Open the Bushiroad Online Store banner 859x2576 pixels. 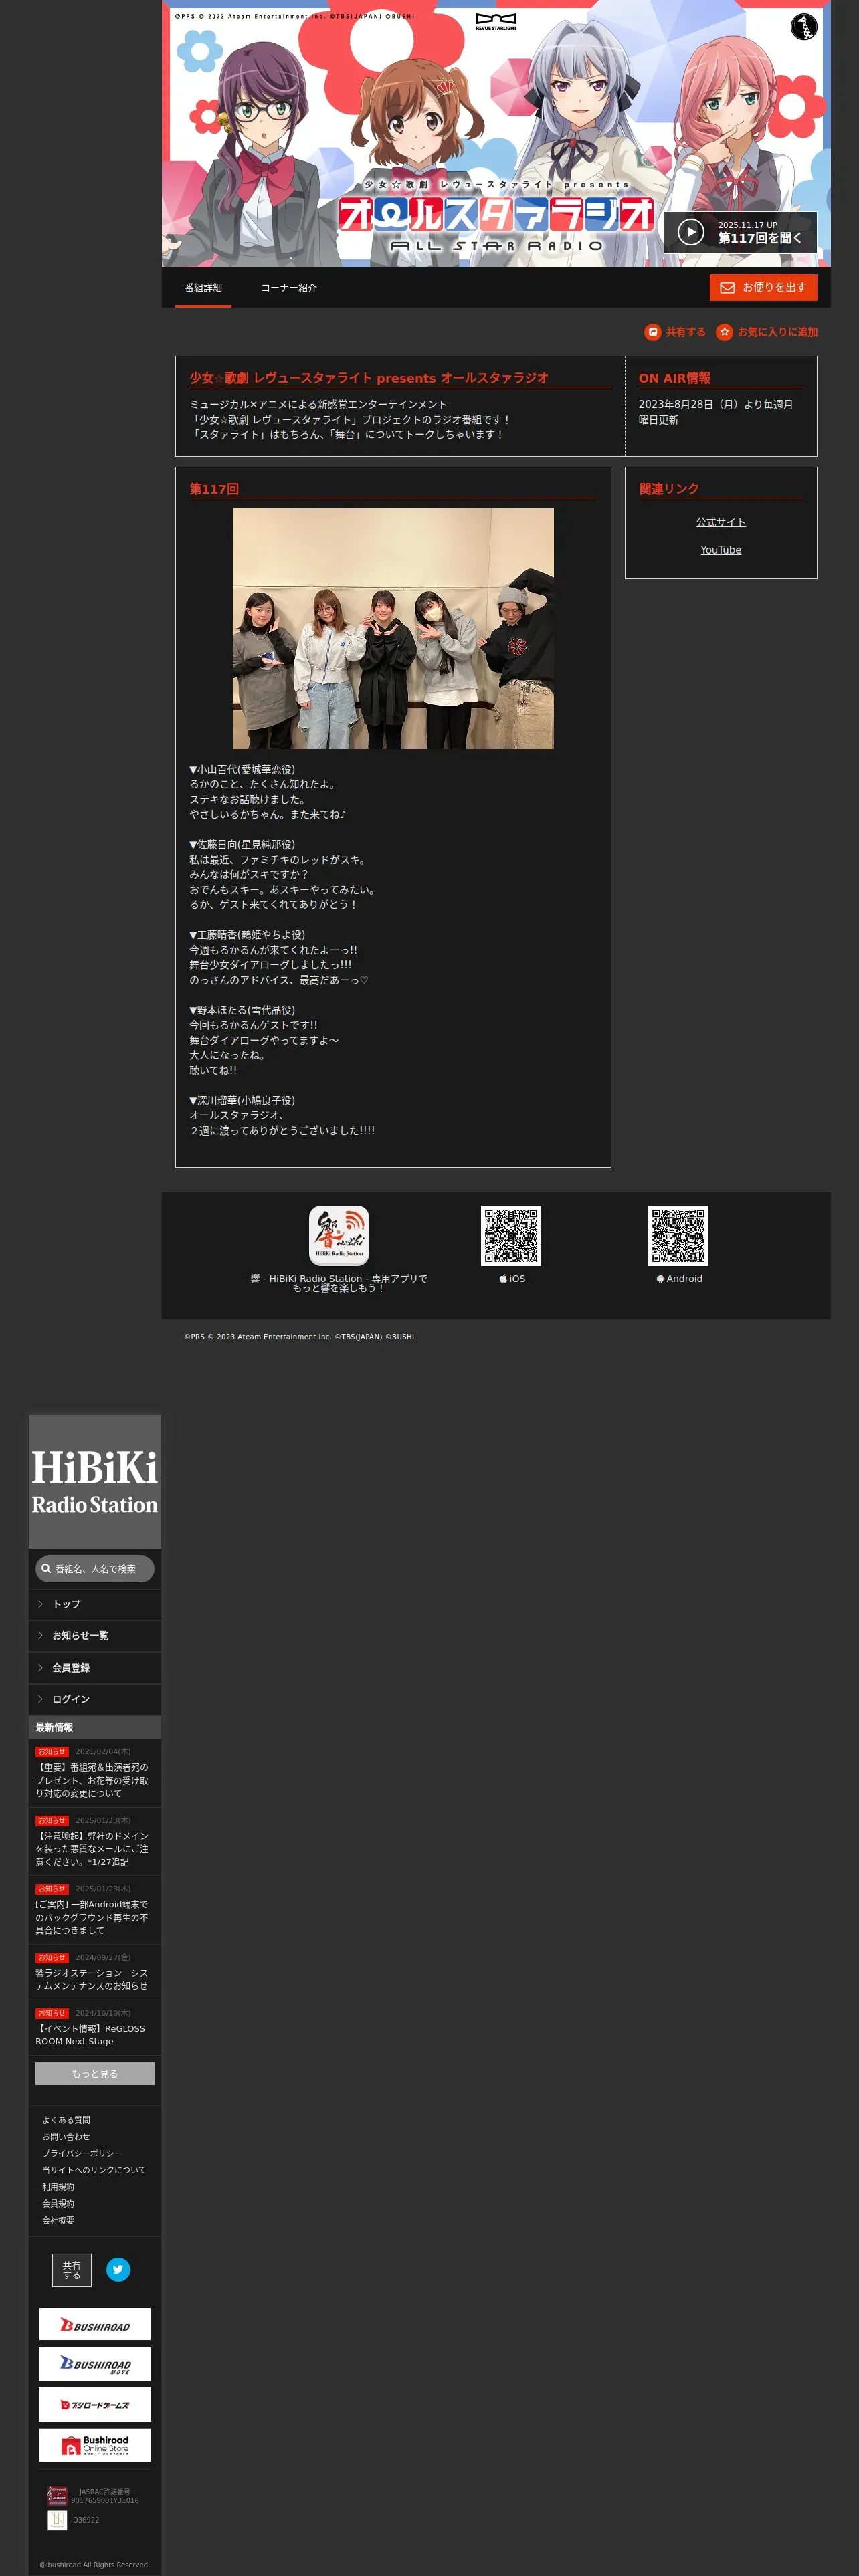[95, 2445]
